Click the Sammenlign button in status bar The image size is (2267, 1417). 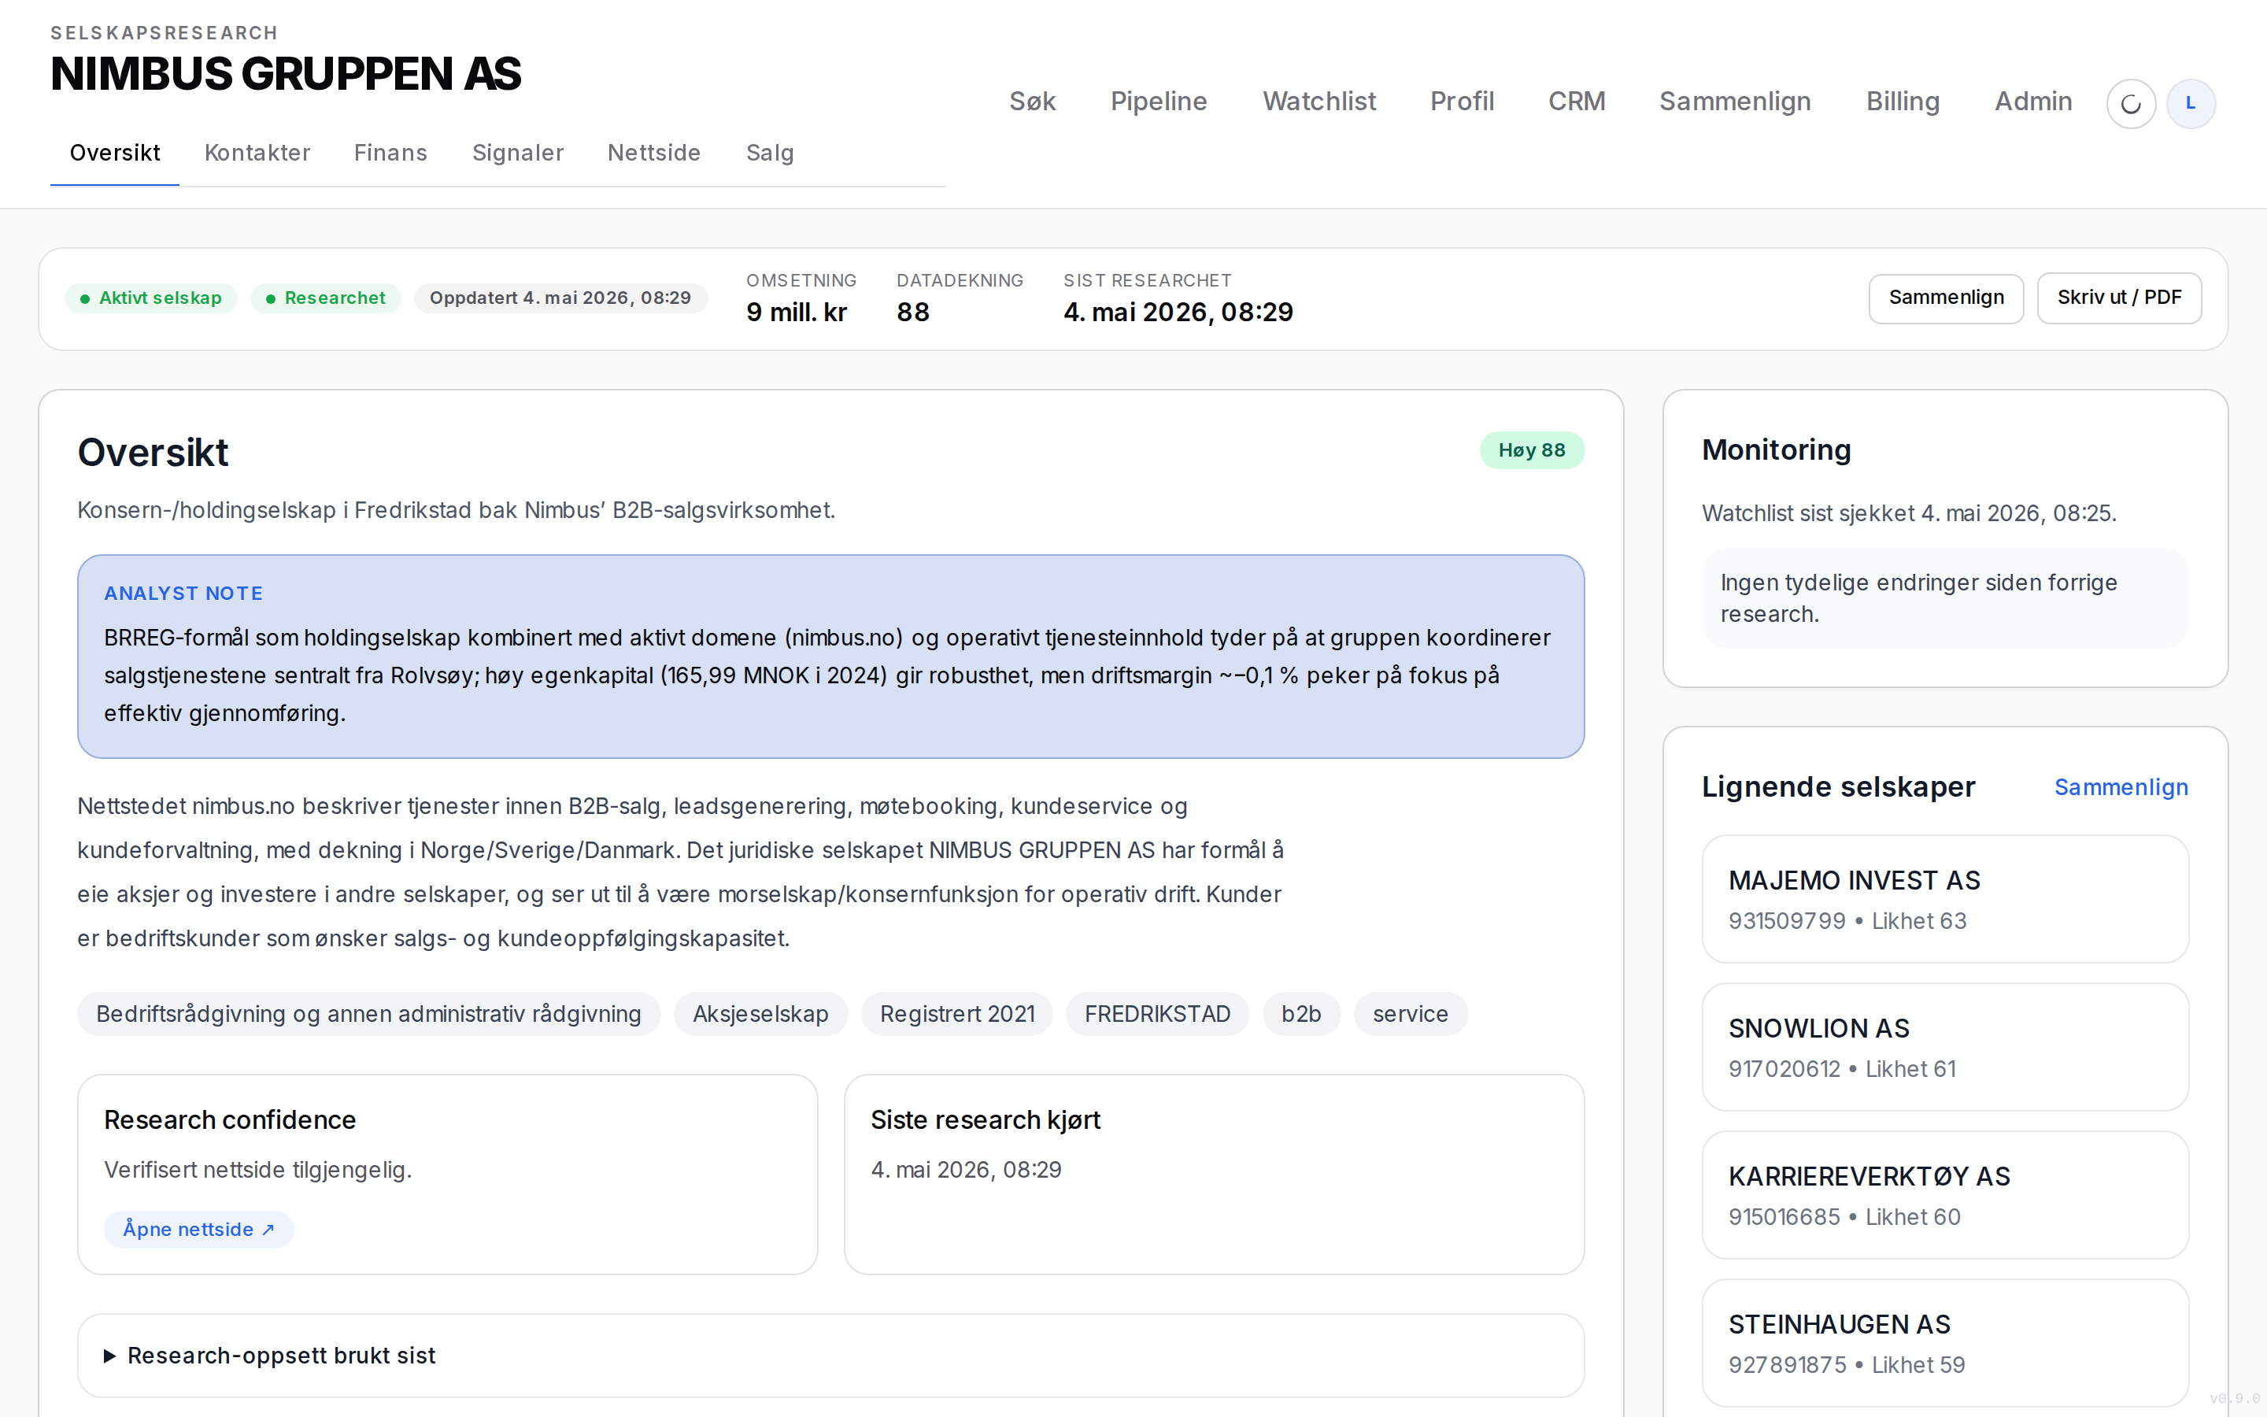(1946, 298)
